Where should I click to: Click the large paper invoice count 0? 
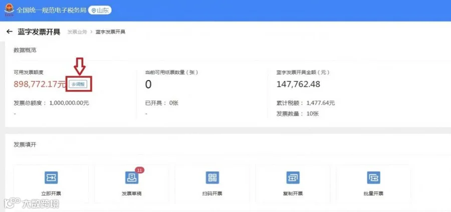tap(148, 84)
